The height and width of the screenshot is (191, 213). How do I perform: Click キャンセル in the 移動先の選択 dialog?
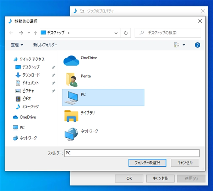185,163
